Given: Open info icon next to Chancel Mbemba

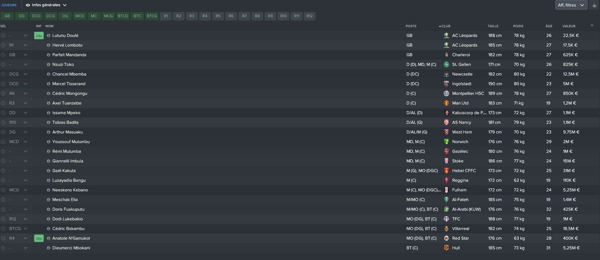Looking at the screenshot, I should click(x=49, y=74).
